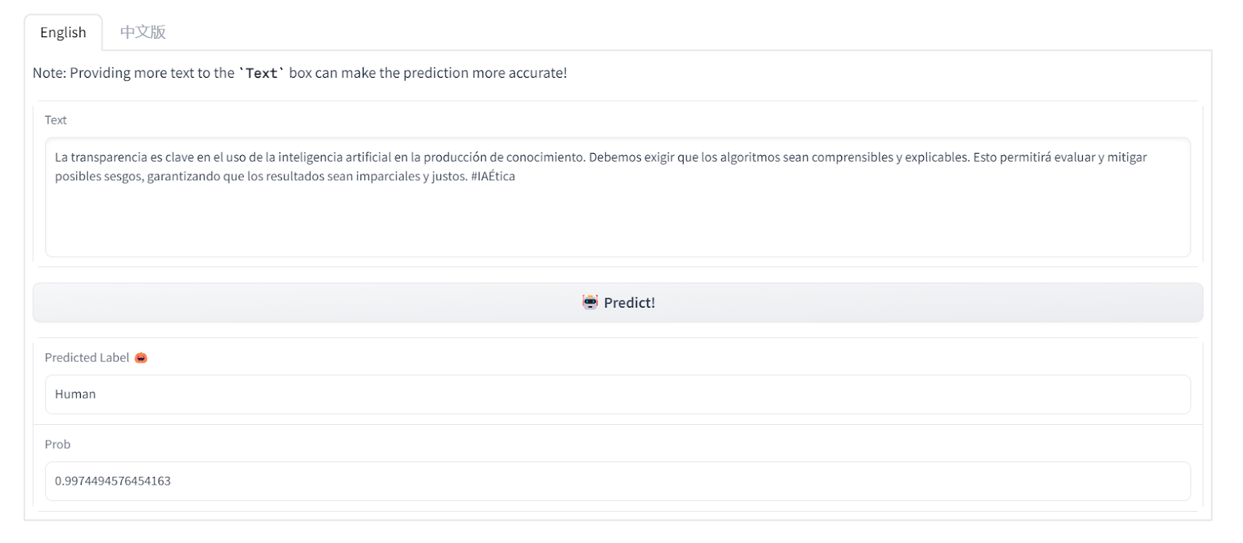Click the emoji icon beside Predicted Label
The width and height of the screenshot is (1243, 543).
pos(141,358)
